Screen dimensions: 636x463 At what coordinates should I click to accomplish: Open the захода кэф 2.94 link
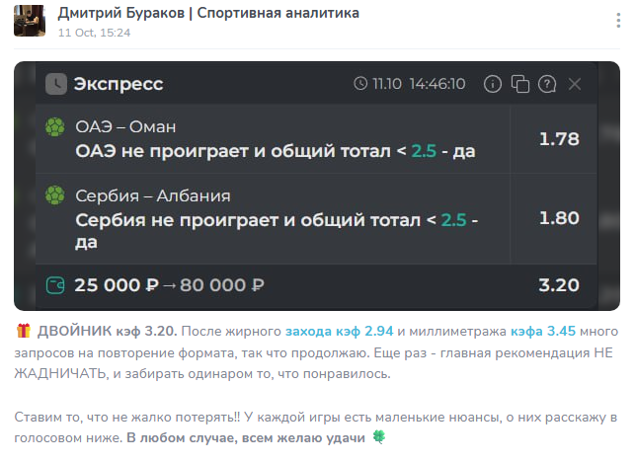340,332
